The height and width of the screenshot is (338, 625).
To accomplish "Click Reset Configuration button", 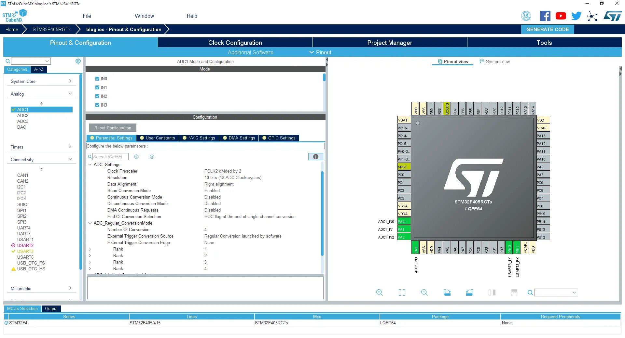I will click(x=113, y=128).
